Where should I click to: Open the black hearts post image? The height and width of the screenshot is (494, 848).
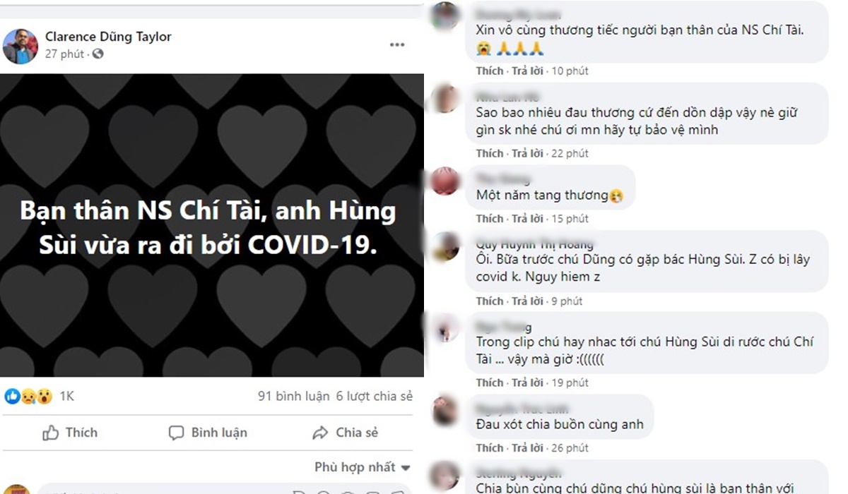coord(212,225)
